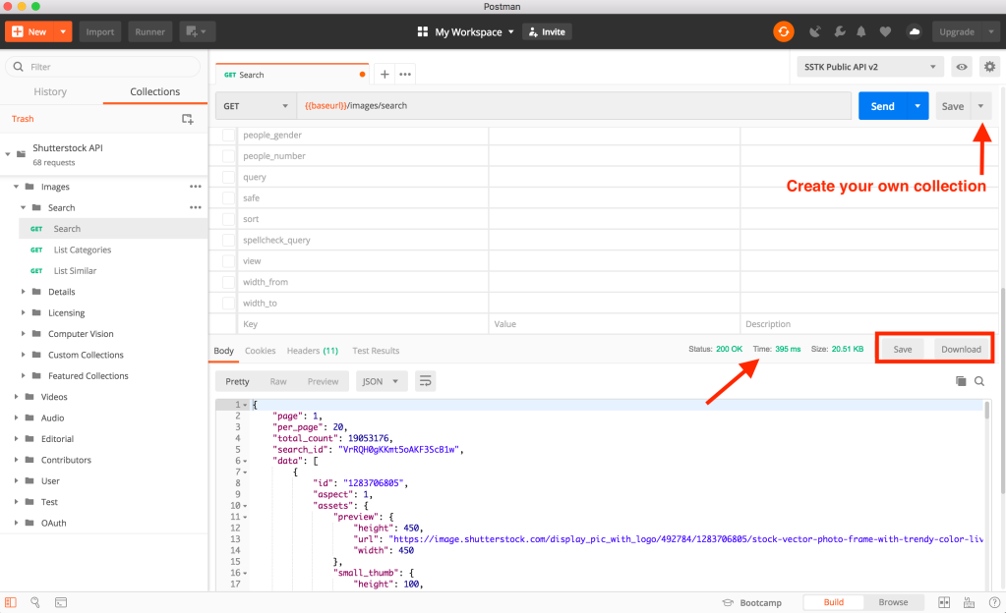Click the Bootcamp icon in status bar
The height and width of the screenshot is (613, 1006).
(x=728, y=603)
